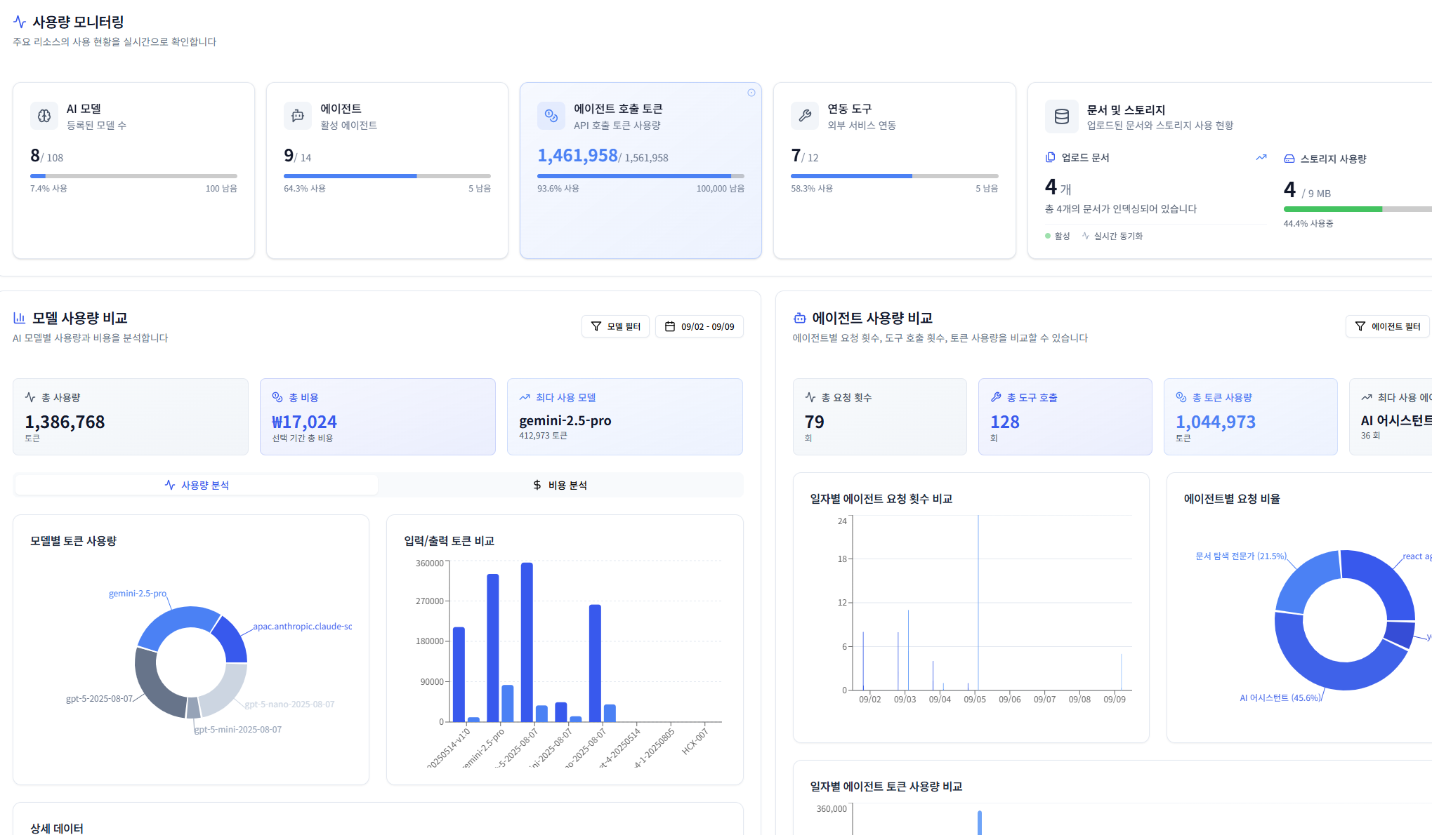This screenshot has height=835, width=1432.
Task: Click the token icon on 에이전트 호출 토큰 card
Action: tap(551, 116)
